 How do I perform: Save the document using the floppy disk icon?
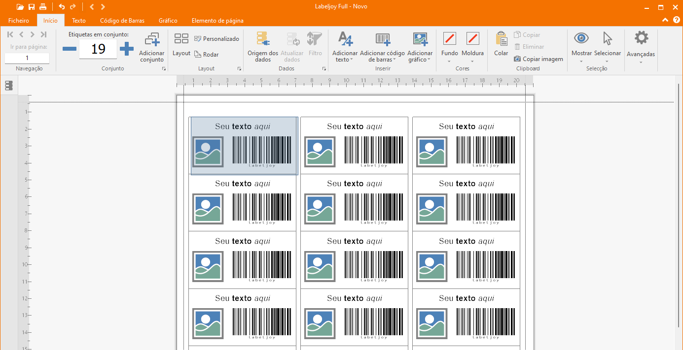click(32, 7)
